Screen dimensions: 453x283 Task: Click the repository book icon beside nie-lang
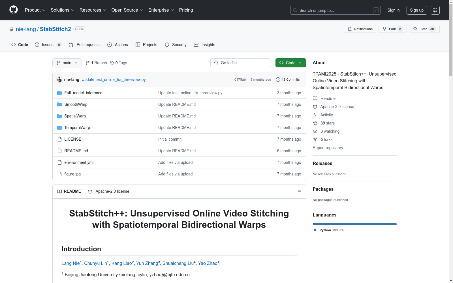pos(11,29)
